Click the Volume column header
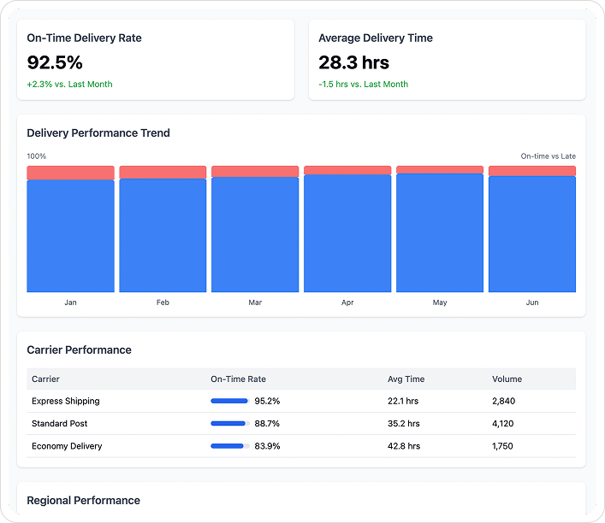 (507, 379)
